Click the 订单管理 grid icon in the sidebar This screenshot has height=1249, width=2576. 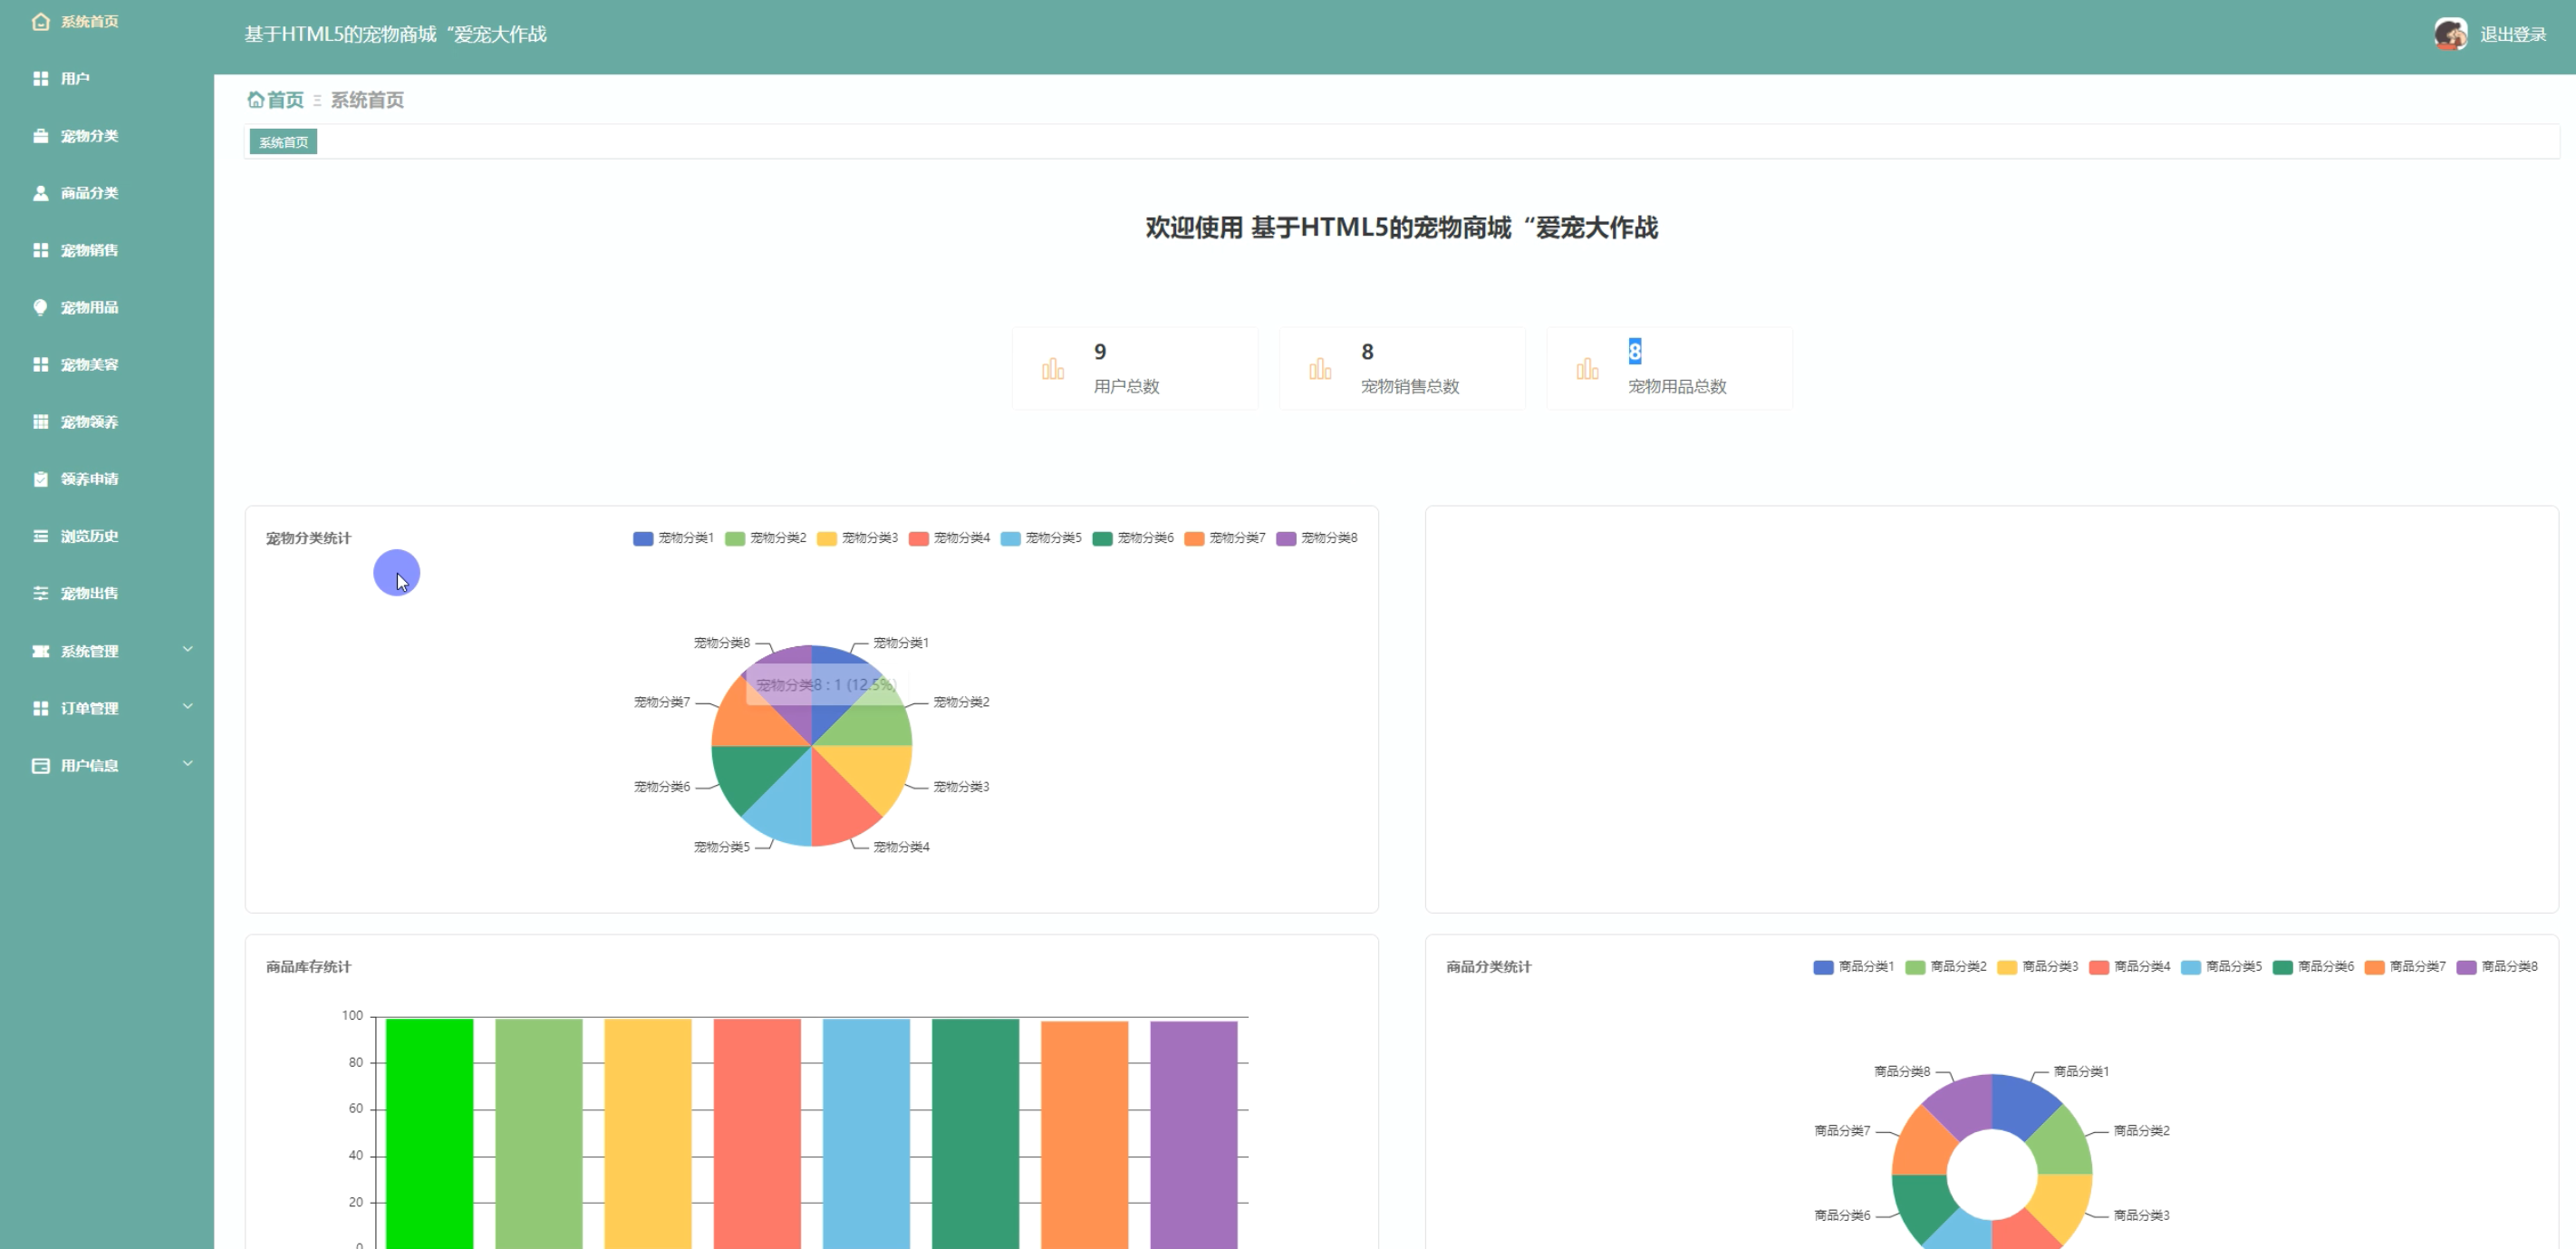(x=40, y=708)
